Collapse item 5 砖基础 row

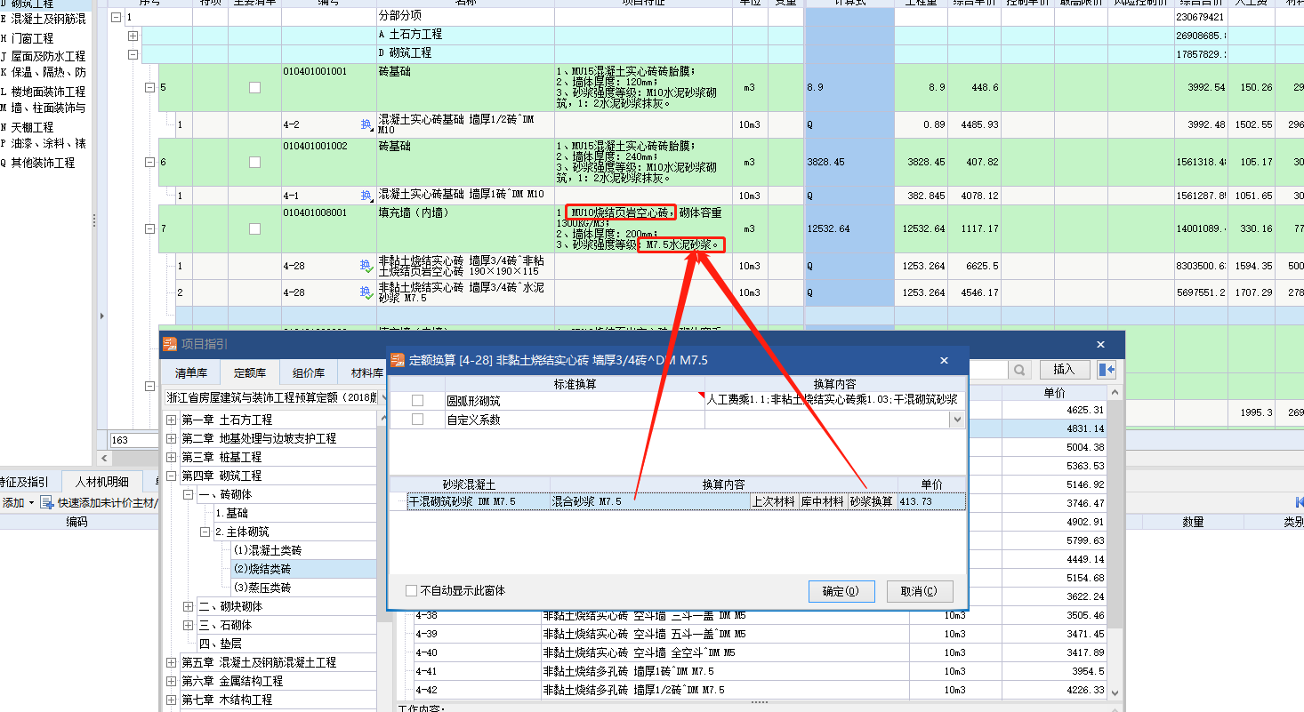149,88
